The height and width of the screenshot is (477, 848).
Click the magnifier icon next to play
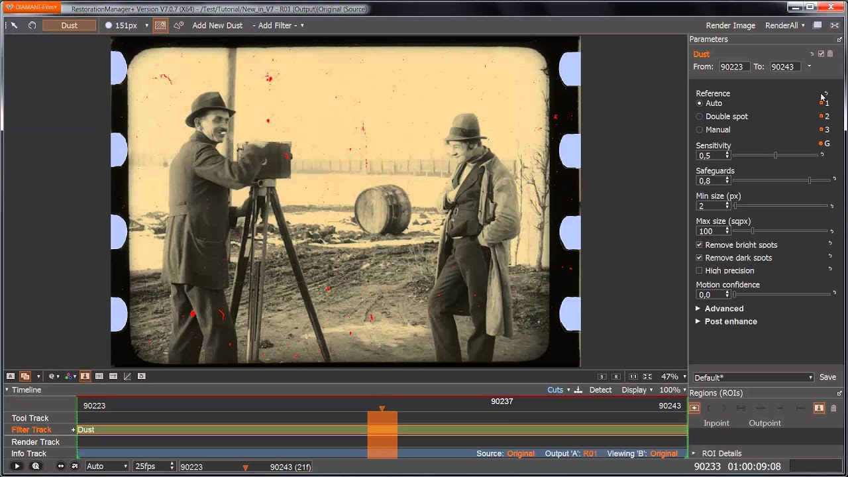[36, 466]
